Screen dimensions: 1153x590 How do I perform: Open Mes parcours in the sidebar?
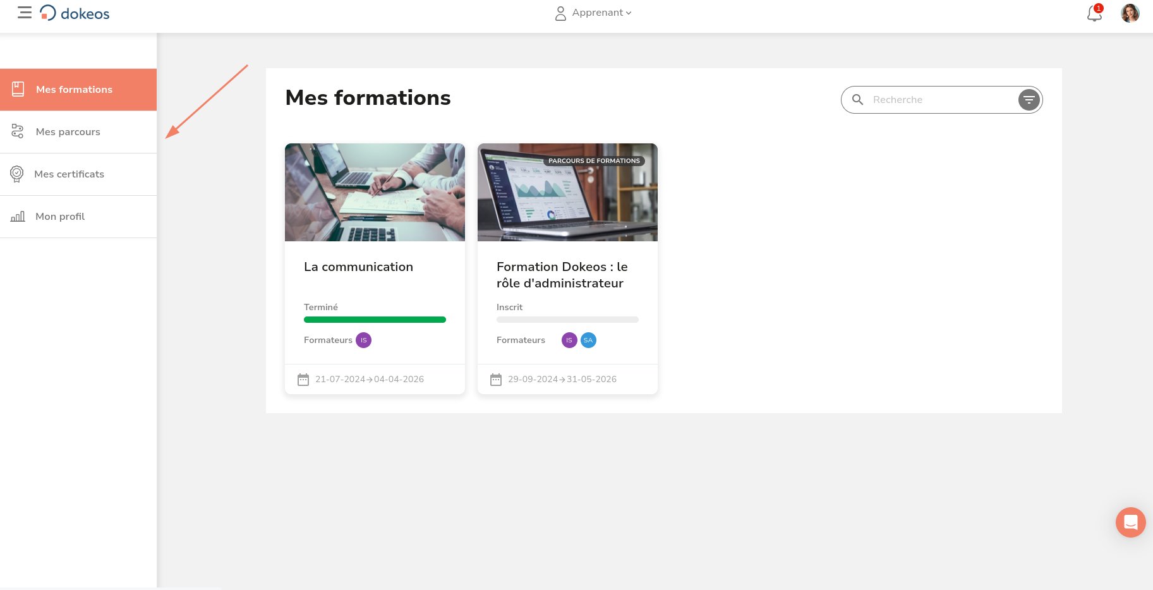[x=68, y=132]
